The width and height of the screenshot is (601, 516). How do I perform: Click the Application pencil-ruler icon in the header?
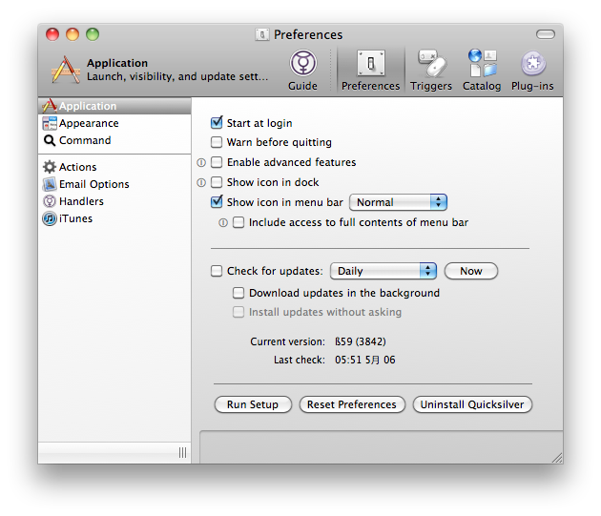pyautogui.click(x=66, y=70)
